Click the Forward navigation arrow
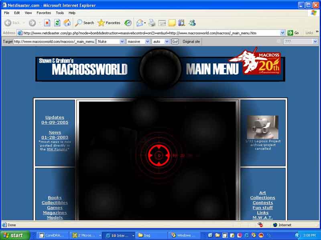 (x=33, y=23)
